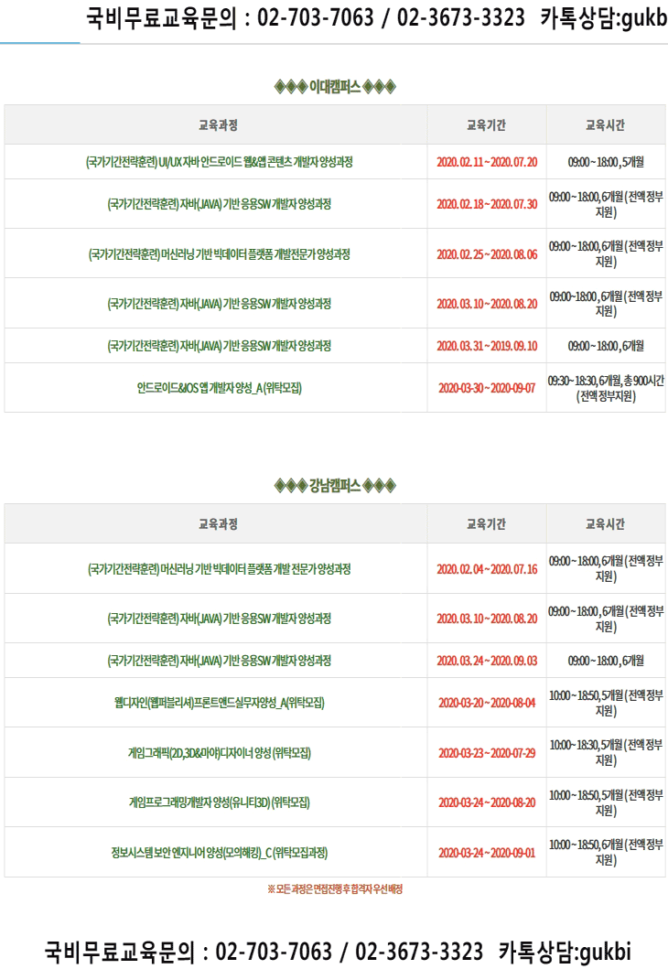Open 이대캠퍼스 머신러닝 기반 빅데이터 플랫폼 course
Image resolution: width=668 pixels, height=969 pixels.
pyautogui.click(x=219, y=254)
